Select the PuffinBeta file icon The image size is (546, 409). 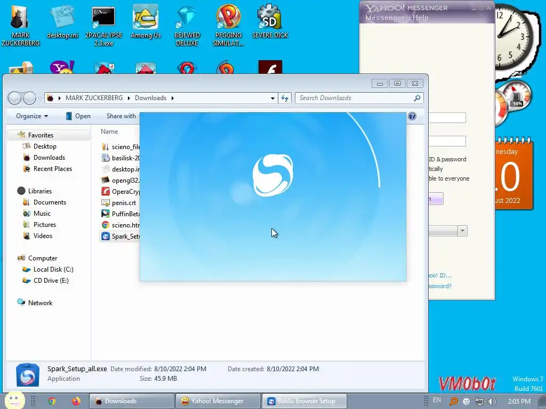pyautogui.click(x=105, y=214)
